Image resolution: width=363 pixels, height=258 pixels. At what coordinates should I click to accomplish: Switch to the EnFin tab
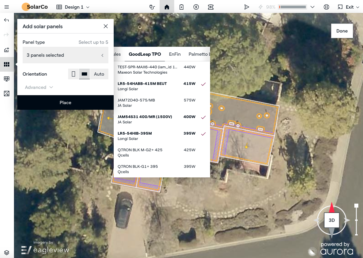pos(175,54)
